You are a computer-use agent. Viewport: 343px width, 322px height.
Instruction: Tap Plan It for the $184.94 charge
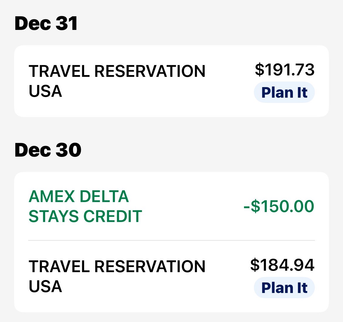[284, 288]
